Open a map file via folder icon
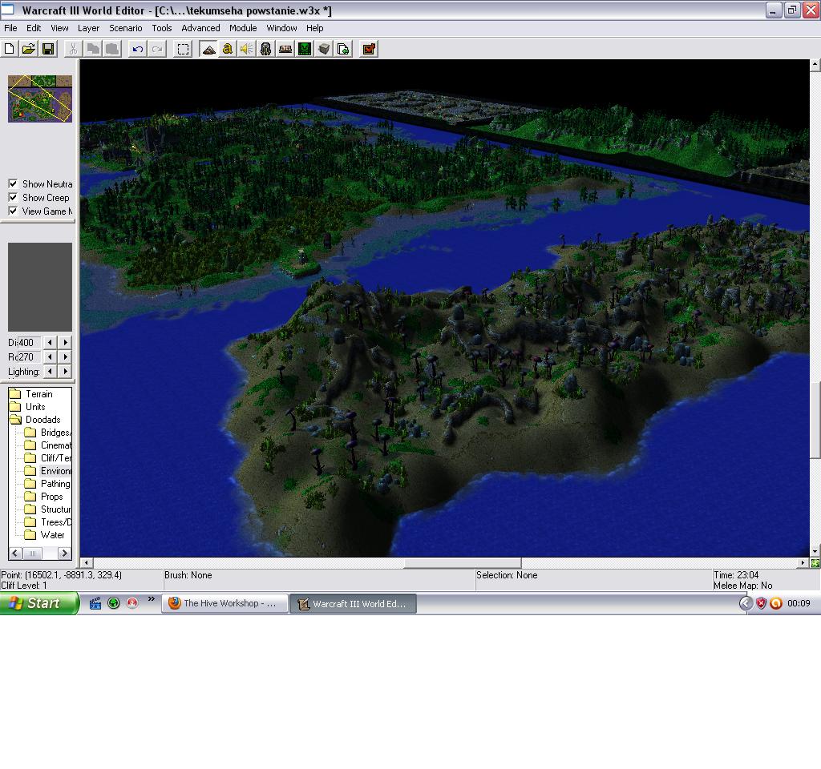The image size is (821, 769). (29, 49)
